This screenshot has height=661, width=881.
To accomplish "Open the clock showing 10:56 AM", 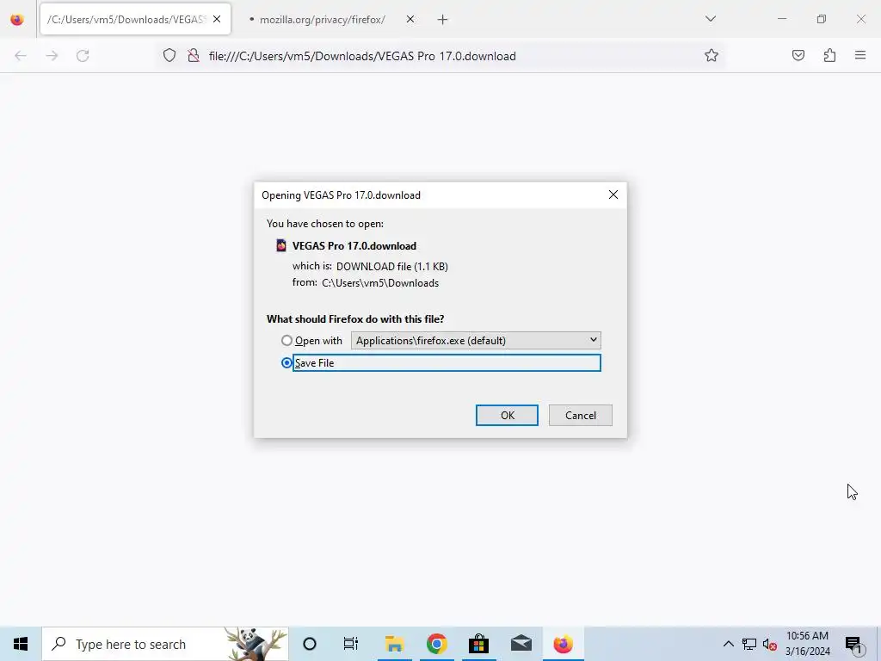I will 807,644.
